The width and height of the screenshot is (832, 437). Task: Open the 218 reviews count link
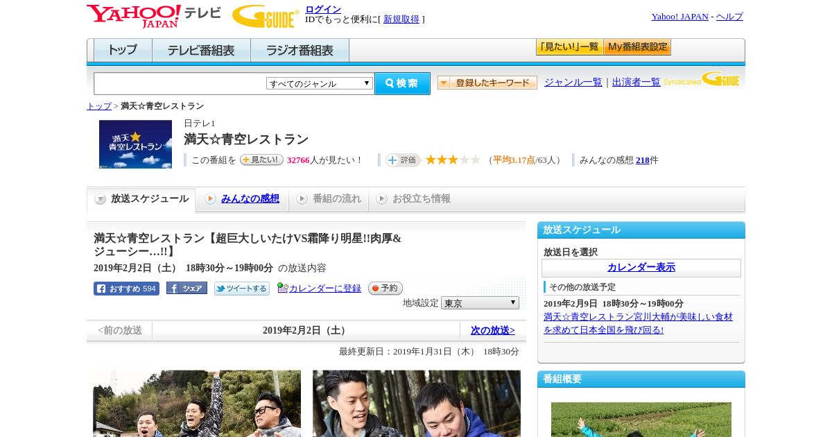tap(643, 160)
